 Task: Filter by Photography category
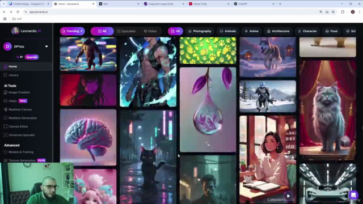(x=200, y=31)
